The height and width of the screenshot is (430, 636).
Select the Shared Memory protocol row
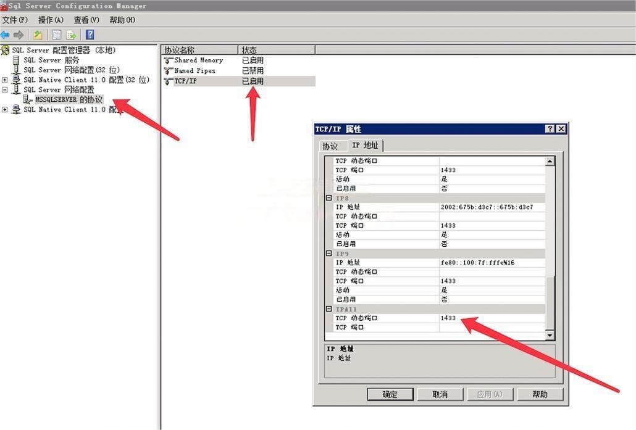[x=239, y=60]
